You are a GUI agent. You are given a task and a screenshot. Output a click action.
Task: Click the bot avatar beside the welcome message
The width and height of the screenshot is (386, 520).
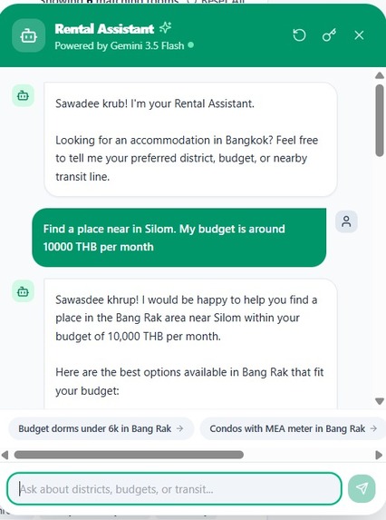click(x=23, y=96)
